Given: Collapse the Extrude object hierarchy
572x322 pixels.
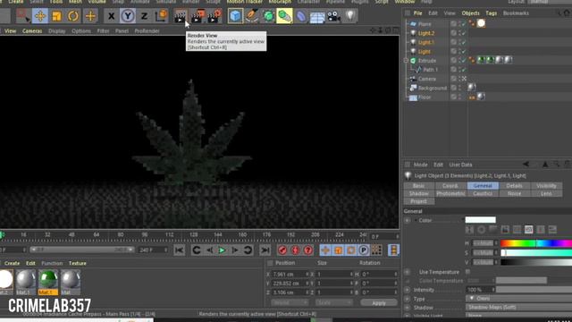Looking at the screenshot, I should (x=406, y=61).
